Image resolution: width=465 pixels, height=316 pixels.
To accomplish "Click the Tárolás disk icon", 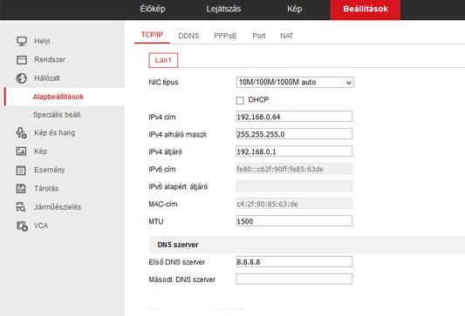I will 21,189.
